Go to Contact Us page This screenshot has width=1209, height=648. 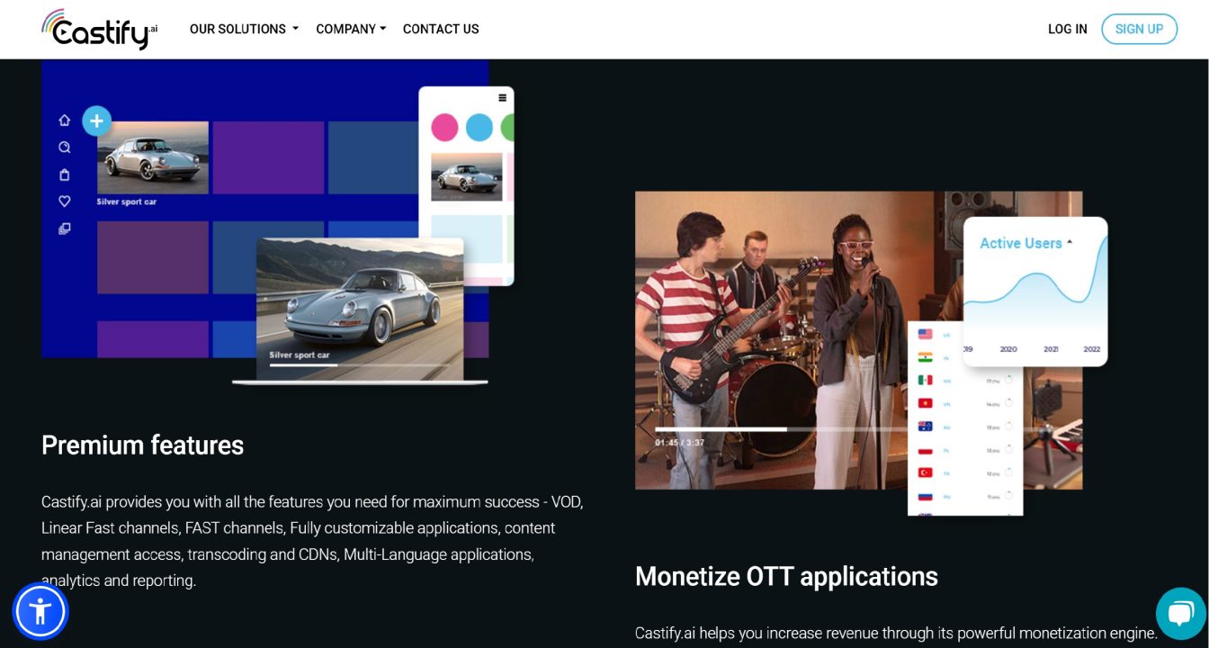click(441, 29)
